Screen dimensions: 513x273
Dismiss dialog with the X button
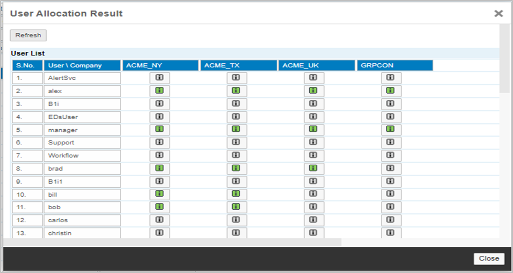(x=498, y=14)
